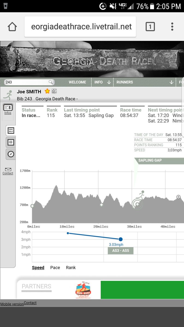Click the Contact link under the envelope
Image resolution: width=184 pixels, height=327 pixels.
[8, 173]
